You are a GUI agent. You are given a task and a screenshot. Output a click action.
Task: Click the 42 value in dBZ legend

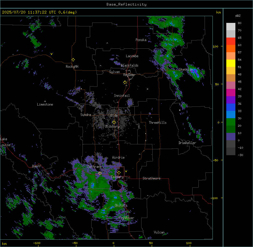click(239, 89)
